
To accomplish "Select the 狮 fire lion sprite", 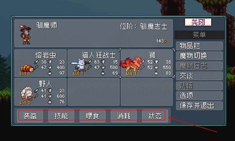I will click(x=131, y=64).
